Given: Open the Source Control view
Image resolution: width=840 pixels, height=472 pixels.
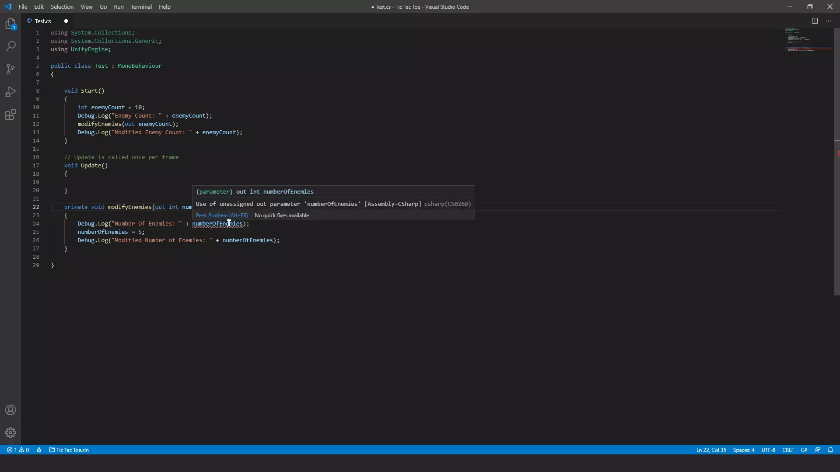Looking at the screenshot, I should (x=10, y=69).
